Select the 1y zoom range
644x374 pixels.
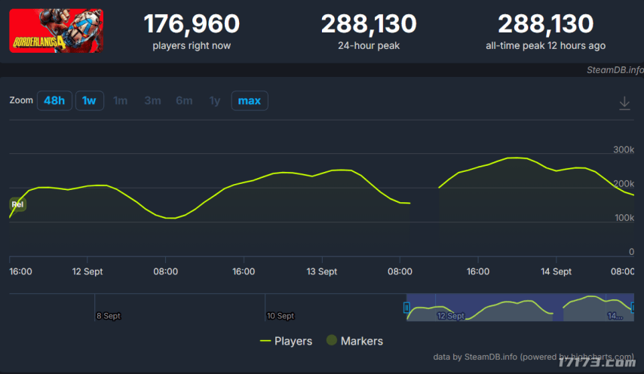coord(215,100)
